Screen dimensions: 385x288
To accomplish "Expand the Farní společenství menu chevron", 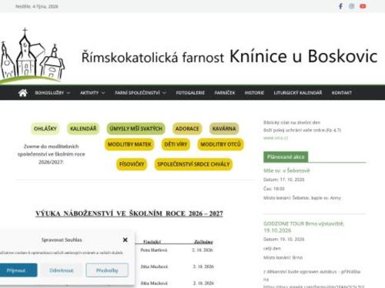I will point(164,93).
